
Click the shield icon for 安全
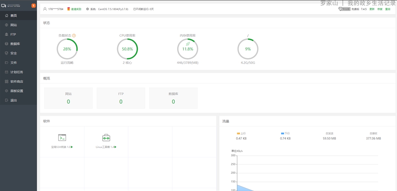7,53
